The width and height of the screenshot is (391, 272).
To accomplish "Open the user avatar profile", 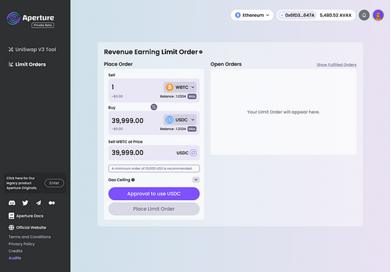I will coord(378,15).
